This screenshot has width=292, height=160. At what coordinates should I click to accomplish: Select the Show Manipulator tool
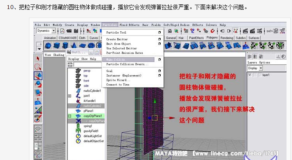pyautogui.click(x=38, y=110)
